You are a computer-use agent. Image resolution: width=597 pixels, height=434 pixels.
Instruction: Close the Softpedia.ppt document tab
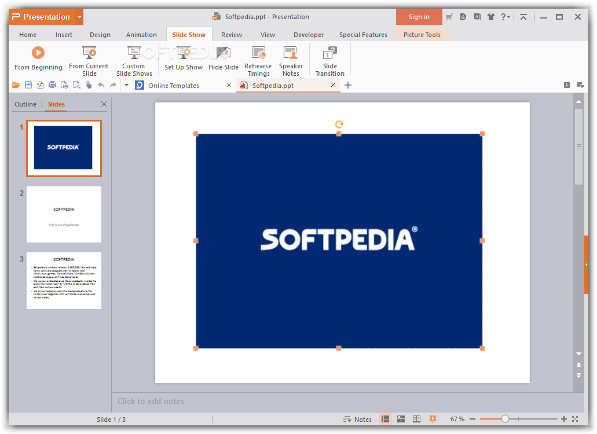[333, 85]
